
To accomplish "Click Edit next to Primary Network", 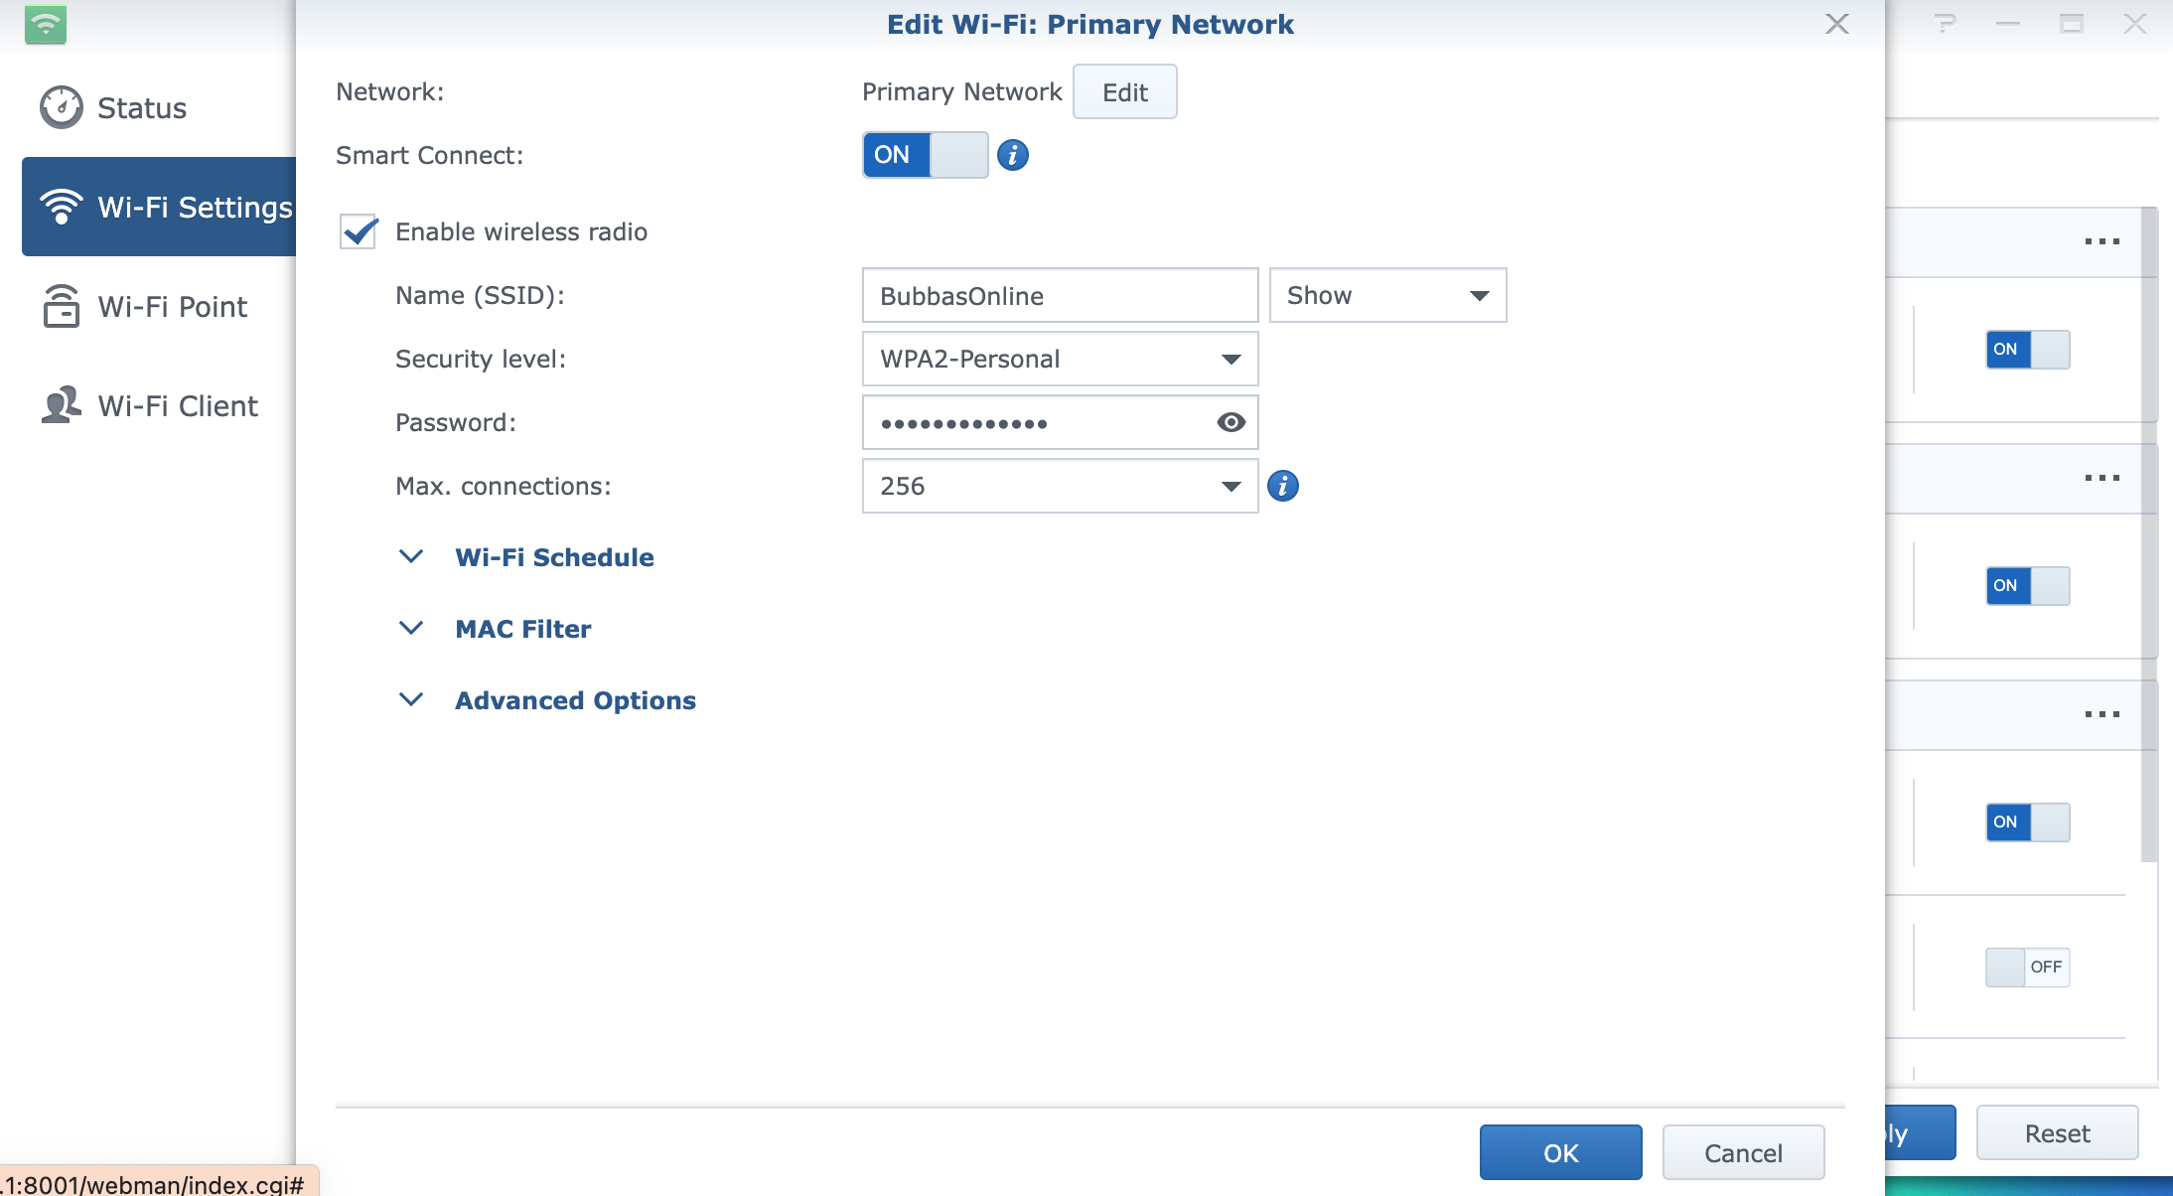I will (1124, 92).
